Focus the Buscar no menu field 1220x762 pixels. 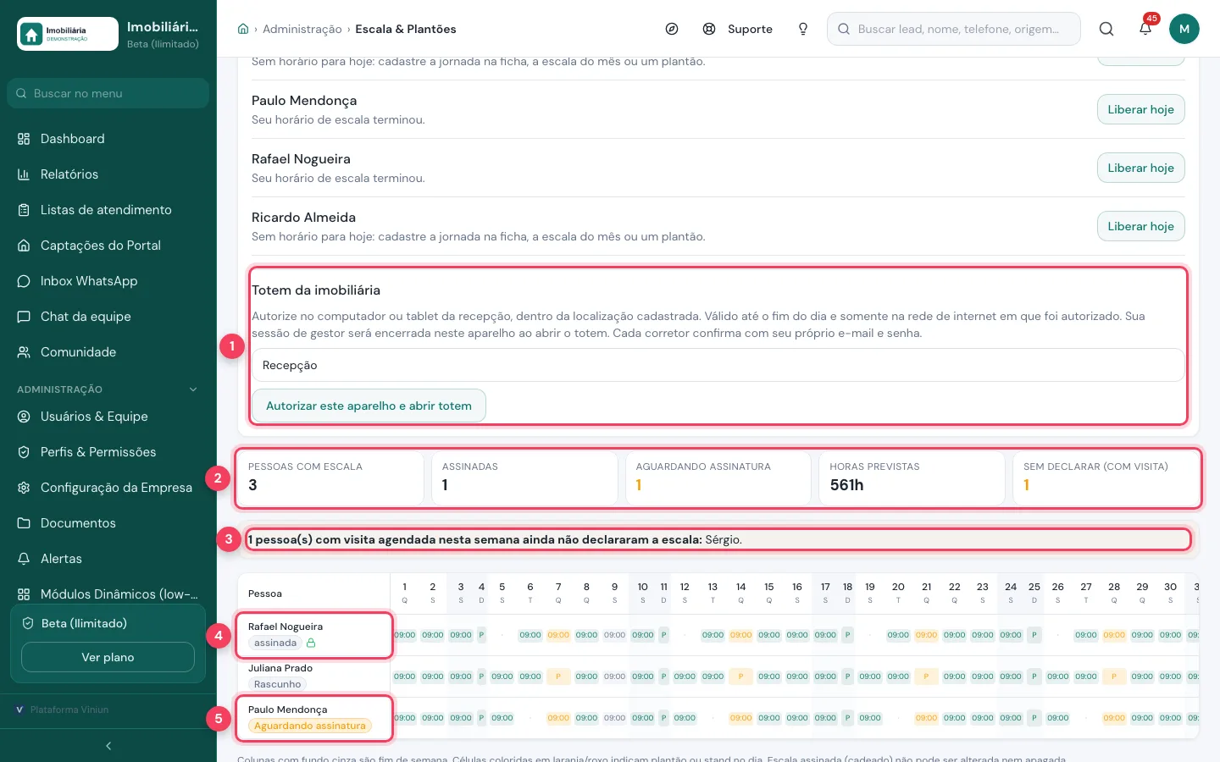pyautogui.click(x=108, y=93)
